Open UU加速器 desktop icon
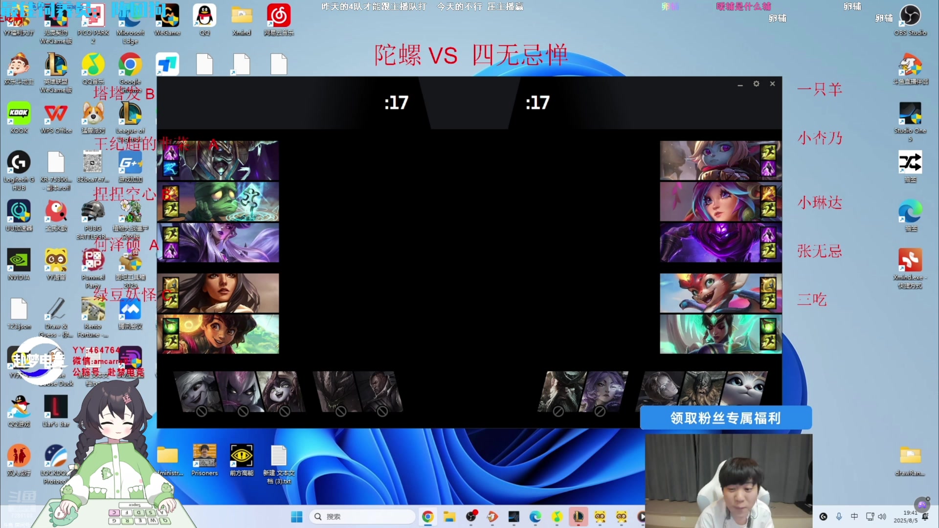This screenshot has height=528, width=939. 19,216
